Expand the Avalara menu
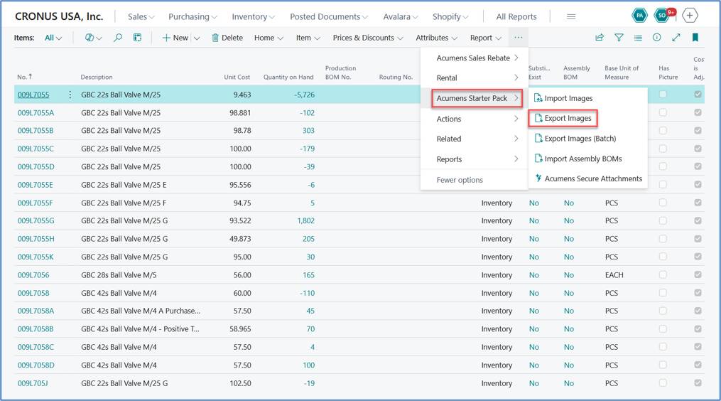Viewport: 721px width, 401px height. tap(401, 16)
